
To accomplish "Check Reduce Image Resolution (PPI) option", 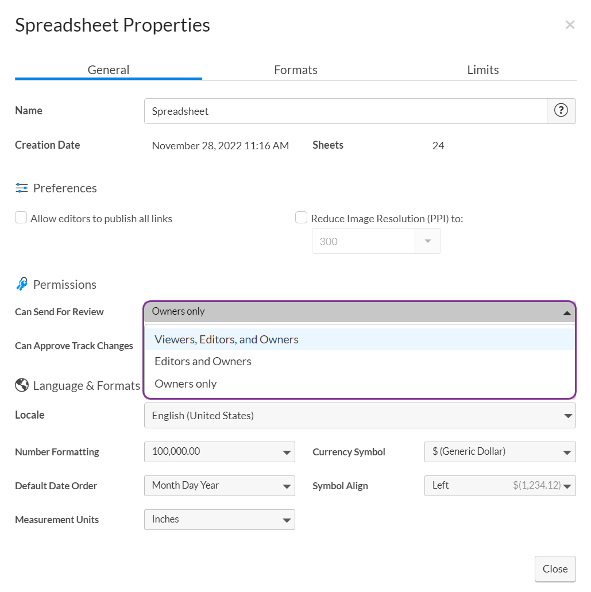I will tap(301, 217).
